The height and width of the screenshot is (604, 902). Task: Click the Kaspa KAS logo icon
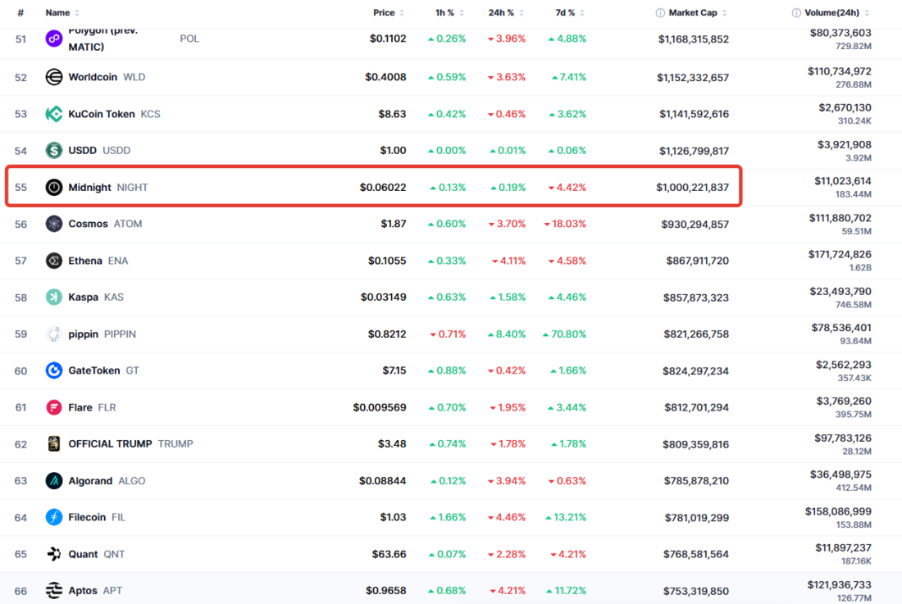tap(54, 297)
